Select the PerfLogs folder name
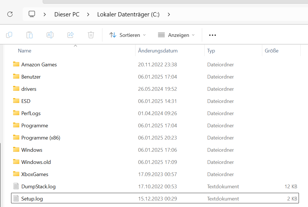This screenshot has width=308, height=207. [31, 113]
